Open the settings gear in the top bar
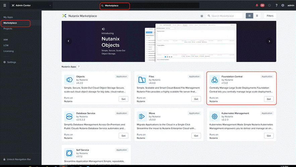The height and width of the screenshot is (167, 296). tap(283, 5)
